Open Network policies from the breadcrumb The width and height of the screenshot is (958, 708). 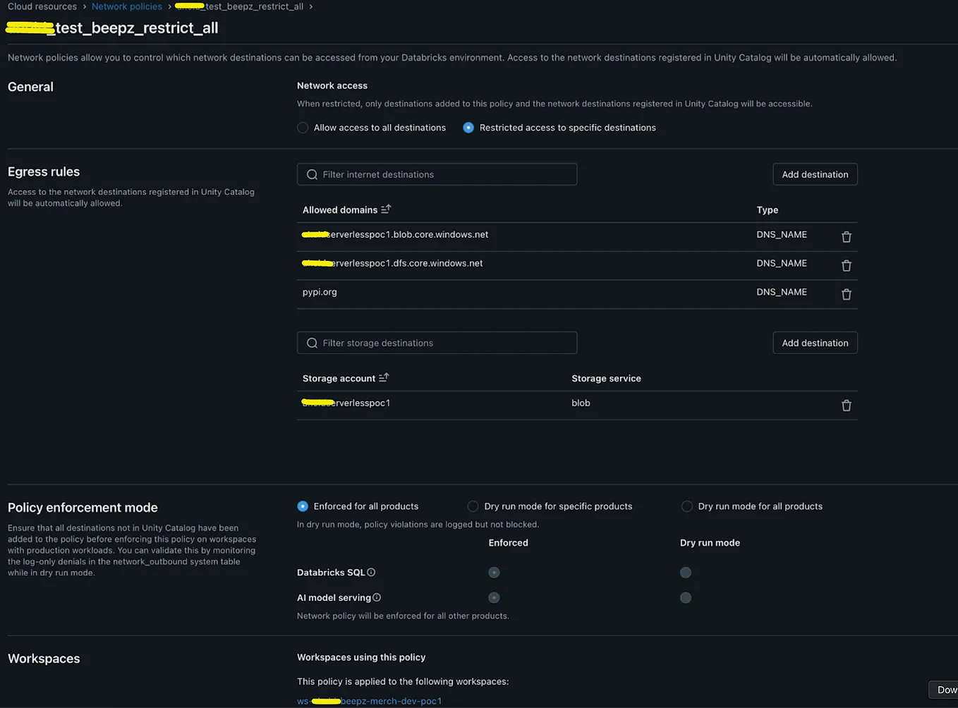pos(126,6)
